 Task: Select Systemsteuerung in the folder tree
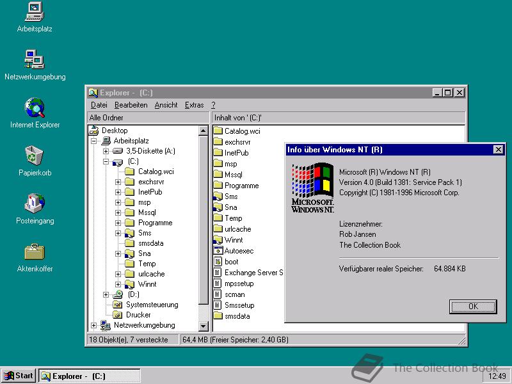(152, 305)
